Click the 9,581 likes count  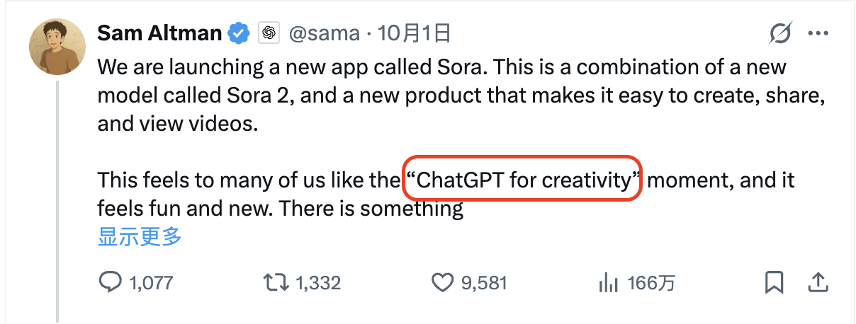coord(485,284)
